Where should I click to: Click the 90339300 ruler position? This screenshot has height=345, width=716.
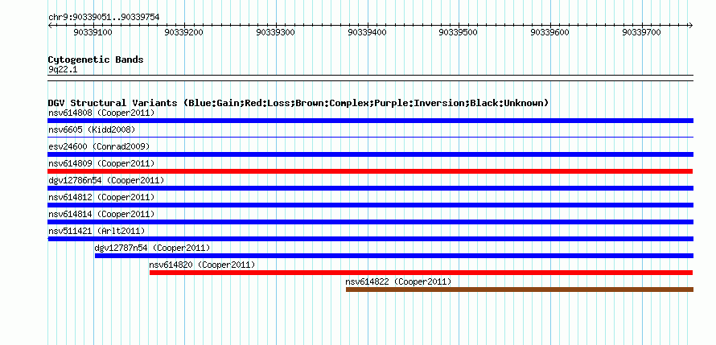point(275,32)
